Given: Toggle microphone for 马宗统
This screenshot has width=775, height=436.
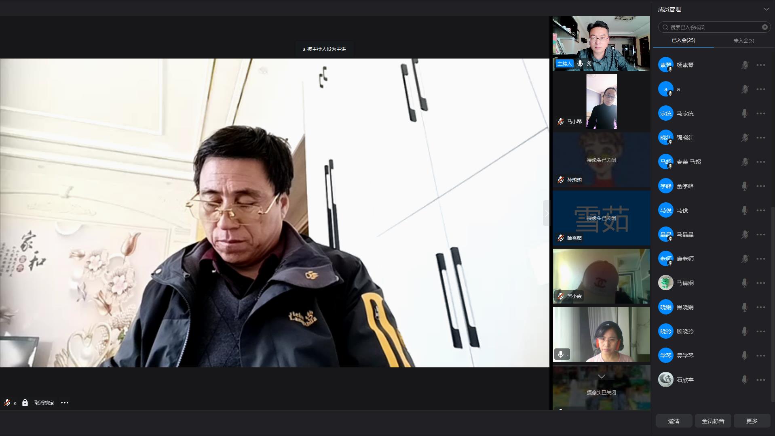Looking at the screenshot, I should (744, 113).
